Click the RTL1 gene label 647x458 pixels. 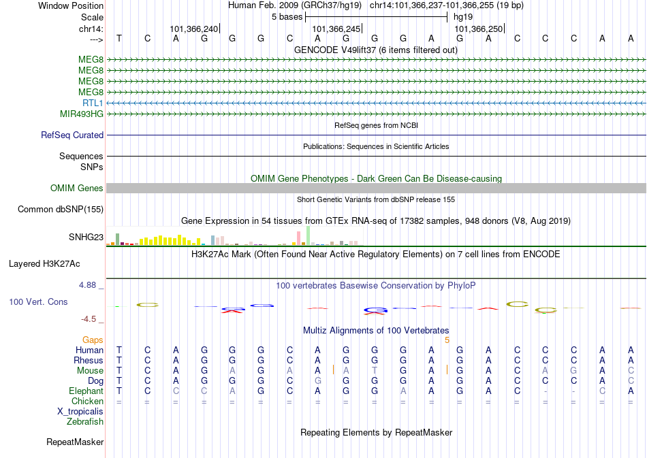[93, 103]
